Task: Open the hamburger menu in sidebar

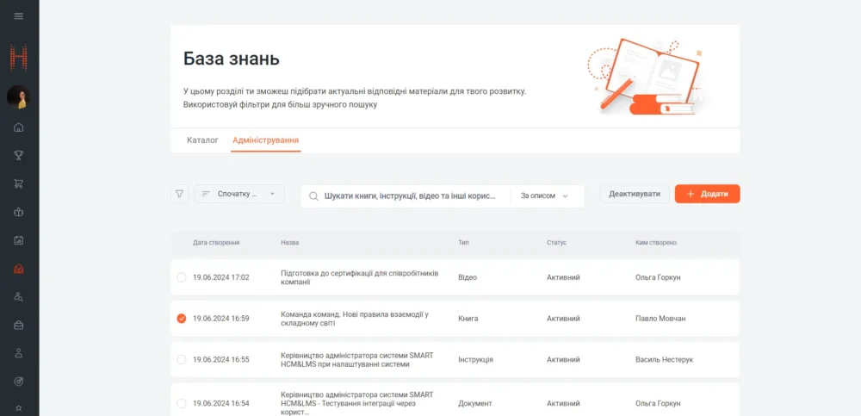Action: pos(19,16)
